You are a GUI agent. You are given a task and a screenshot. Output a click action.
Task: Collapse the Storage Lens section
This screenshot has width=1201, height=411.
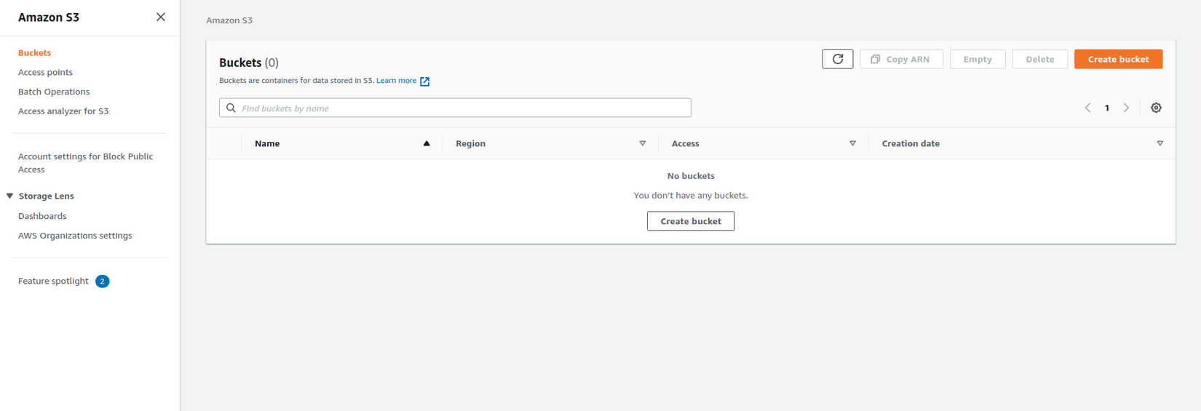click(10, 196)
